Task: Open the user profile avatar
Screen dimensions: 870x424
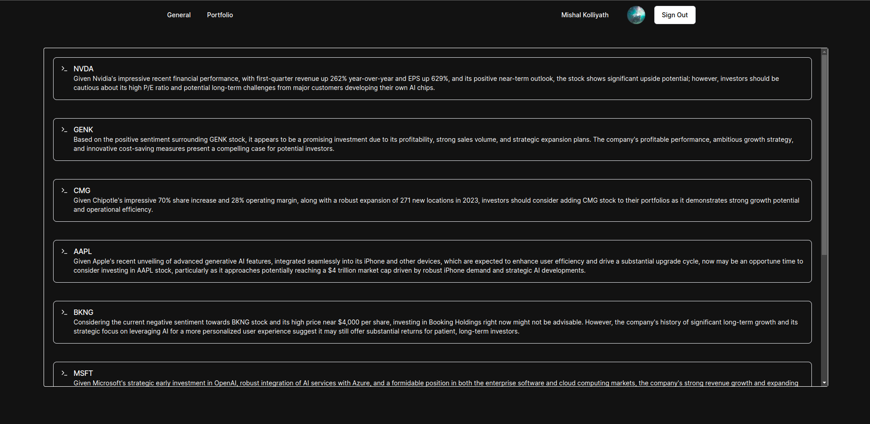Action: (x=636, y=15)
